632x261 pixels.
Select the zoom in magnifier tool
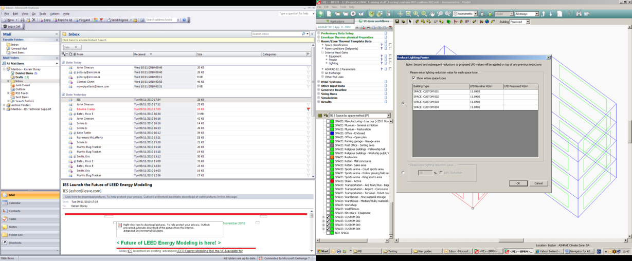[x=416, y=14]
